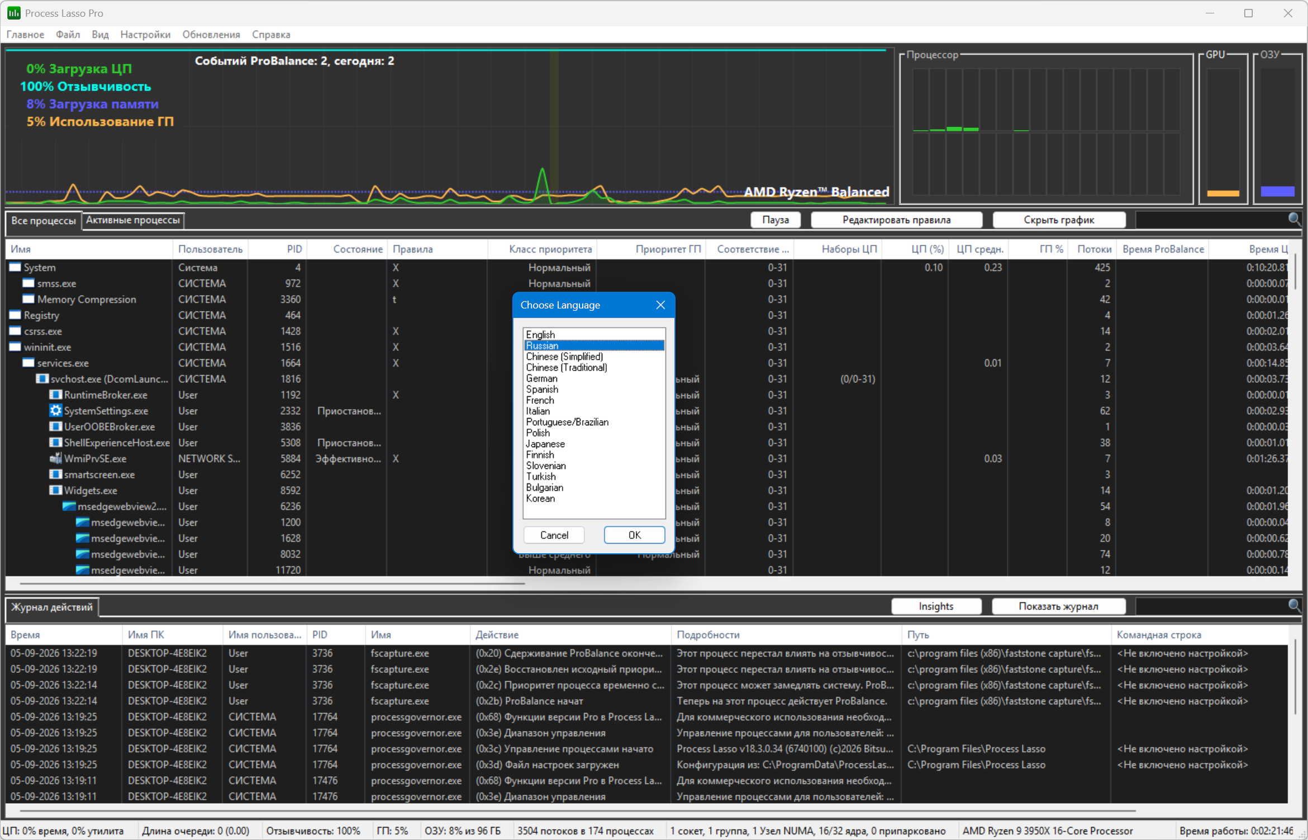Click the WmiPrvSE.exe process icon

tap(55, 459)
